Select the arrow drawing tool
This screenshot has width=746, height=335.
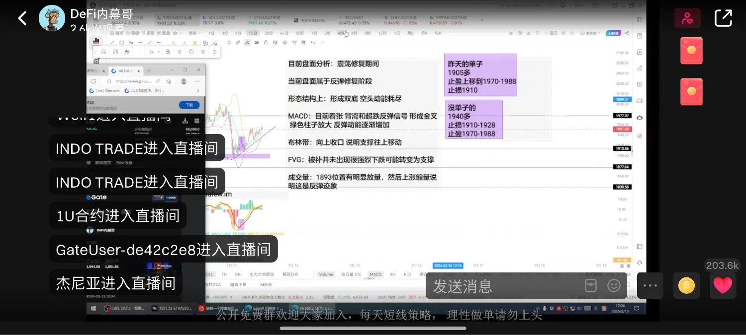pos(150,43)
